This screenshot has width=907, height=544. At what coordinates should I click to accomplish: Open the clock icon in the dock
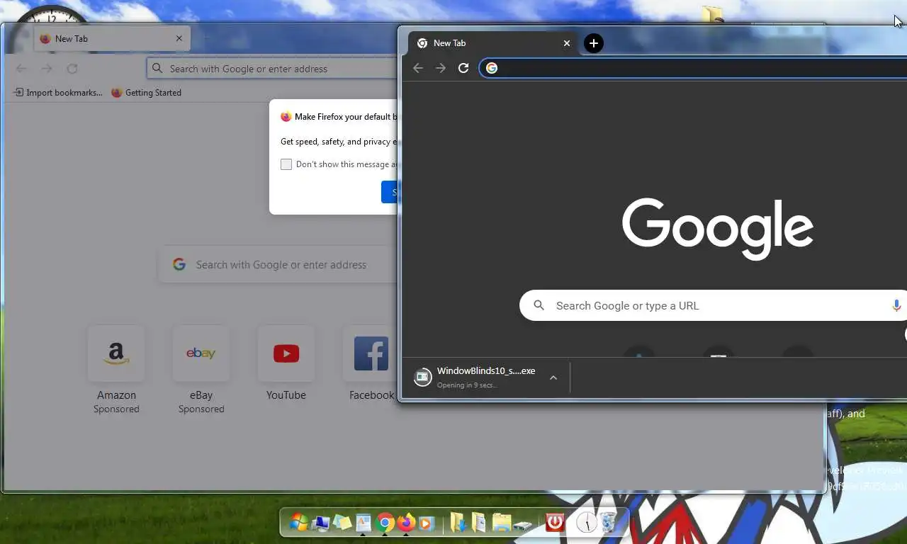click(x=587, y=523)
